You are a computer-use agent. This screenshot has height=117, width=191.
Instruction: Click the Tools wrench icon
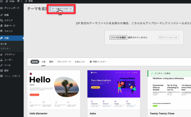[x=2, y=65]
